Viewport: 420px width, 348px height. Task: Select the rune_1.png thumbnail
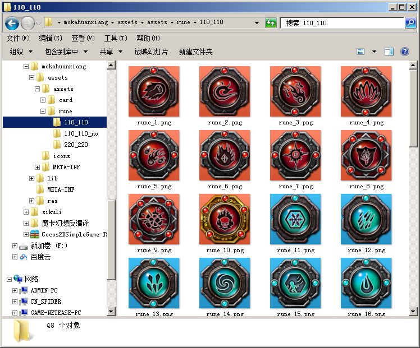point(154,91)
